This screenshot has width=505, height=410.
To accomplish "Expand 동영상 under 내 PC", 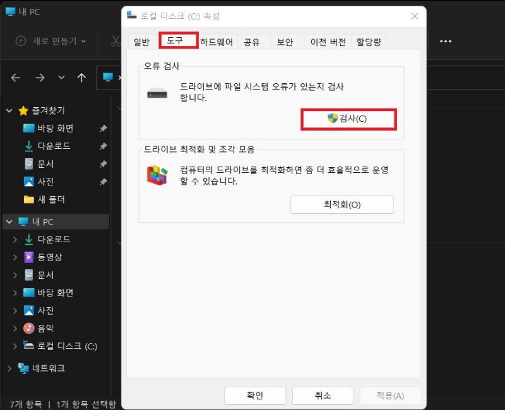I will [x=15, y=257].
